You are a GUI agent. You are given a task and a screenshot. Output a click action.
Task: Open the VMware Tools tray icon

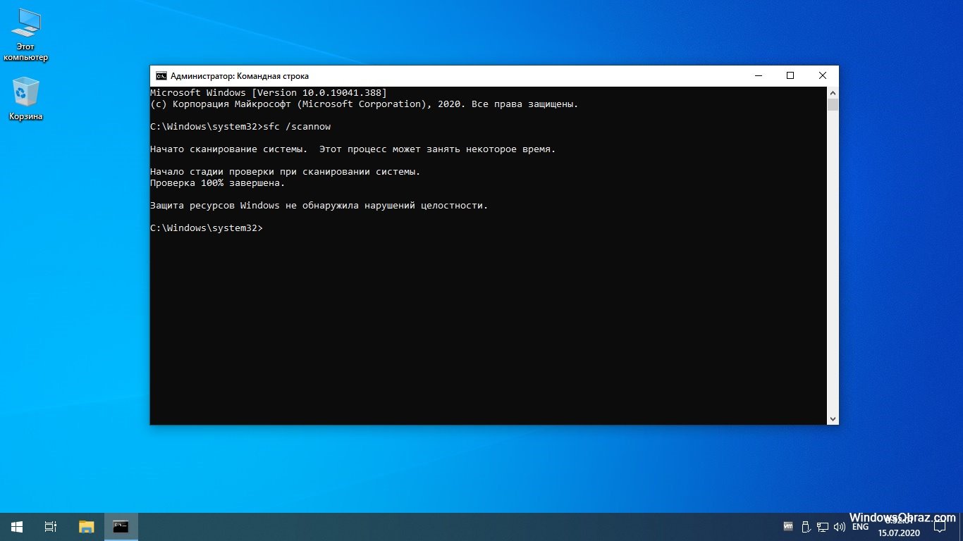pos(788,526)
